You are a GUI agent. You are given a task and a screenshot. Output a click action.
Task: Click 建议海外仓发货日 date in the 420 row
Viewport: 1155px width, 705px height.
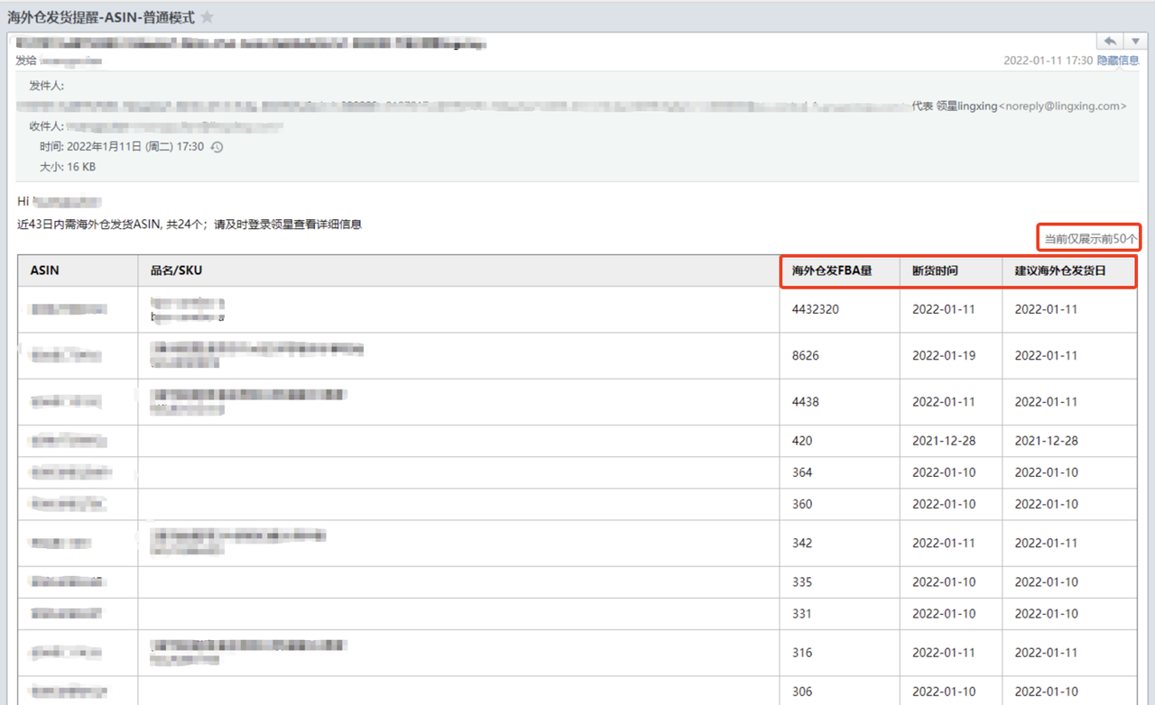[1047, 441]
